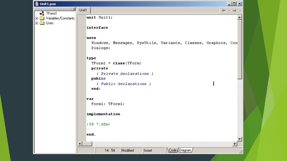
Task: Minimize the Unit1.pas window
Action: click(229, 4)
